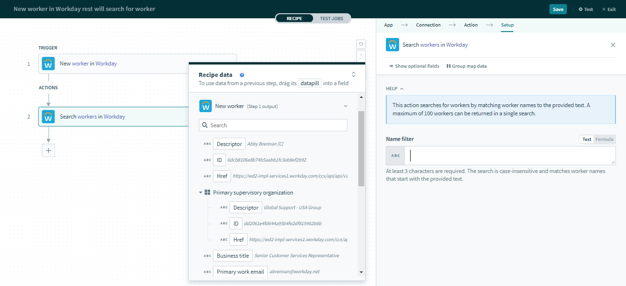Collapse the Primary supervisory organization tree
The height and width of the screenshot is (286, 626).
(x=200, y=192)
